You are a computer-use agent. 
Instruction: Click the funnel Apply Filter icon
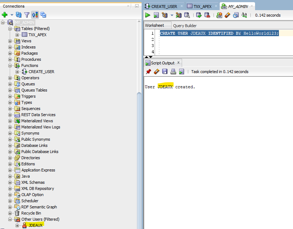pos(27,15)
